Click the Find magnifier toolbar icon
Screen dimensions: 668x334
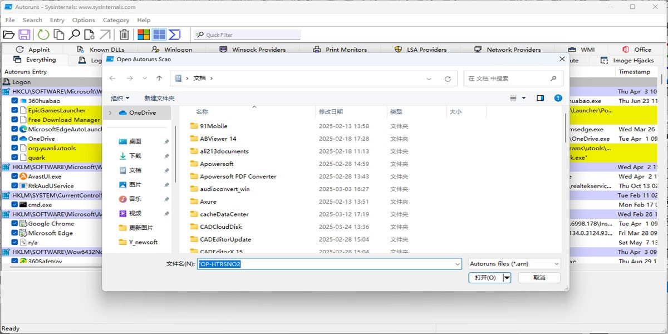pyautogui.click(x=74, y=35)
